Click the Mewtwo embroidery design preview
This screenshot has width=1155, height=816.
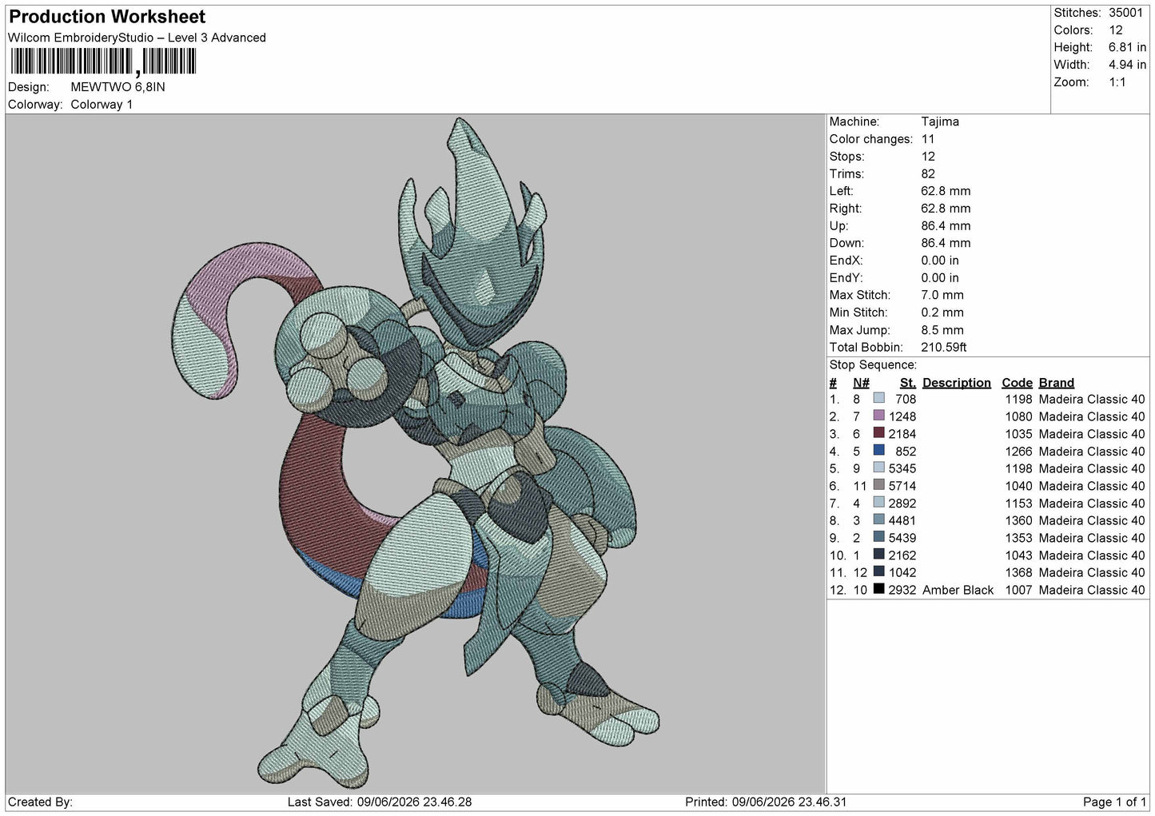pyautogui.click(x=416, y=452)
